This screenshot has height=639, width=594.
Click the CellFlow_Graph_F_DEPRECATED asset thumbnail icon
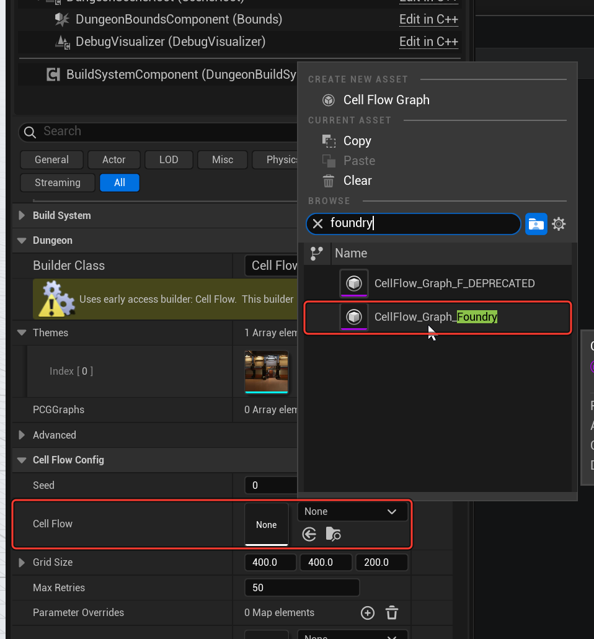pos(353,284)
